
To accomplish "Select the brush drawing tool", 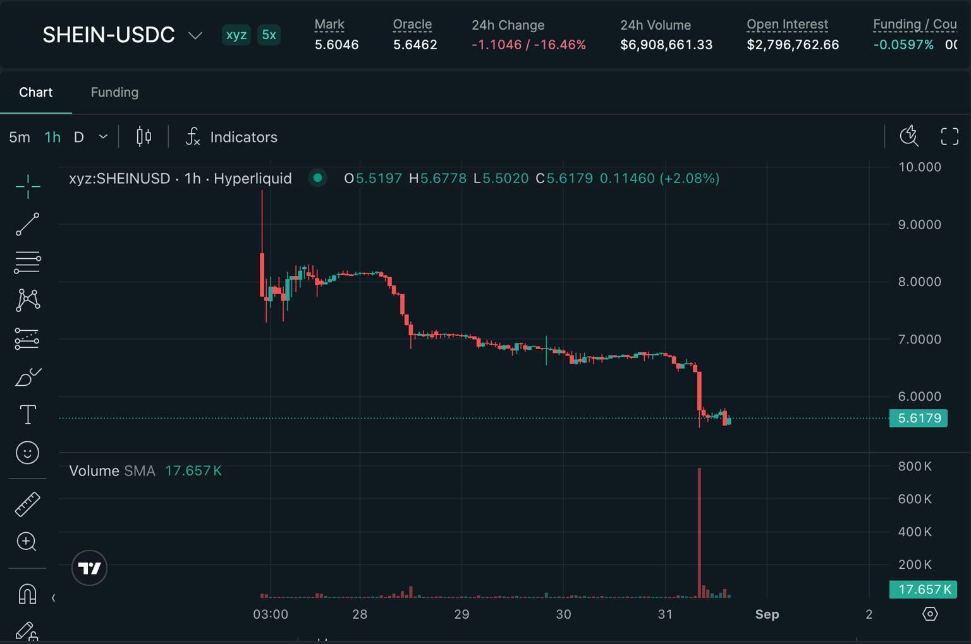I will point(27,377).
